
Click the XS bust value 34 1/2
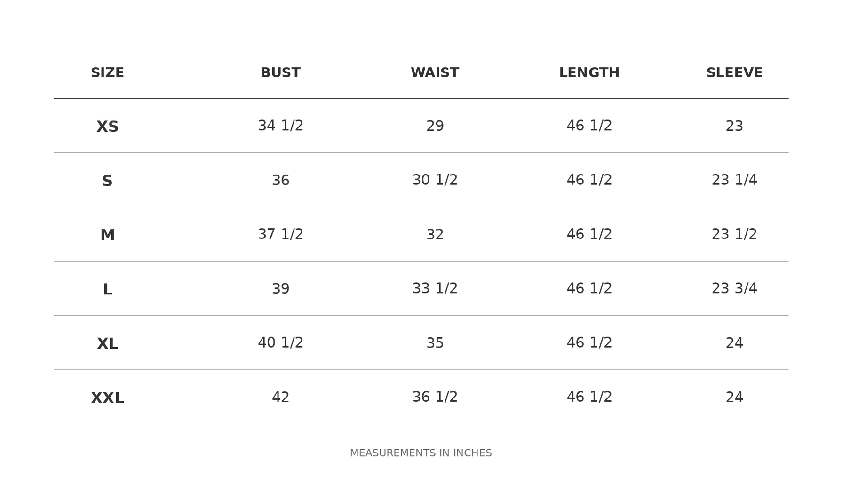(x=280, y=126)
